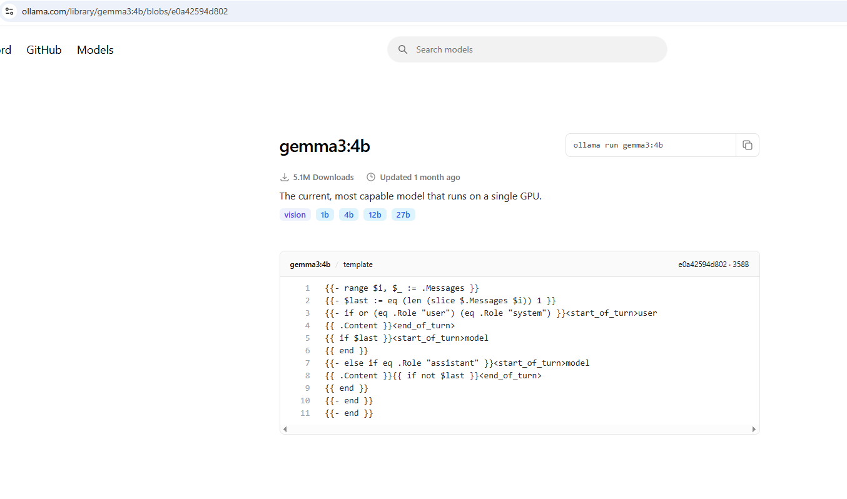Click the template breadcrumb label

358,265
